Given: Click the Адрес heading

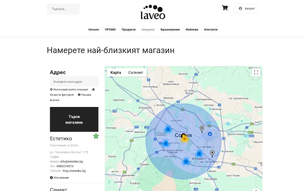Looking at the screenshot, I should (58, 72).
